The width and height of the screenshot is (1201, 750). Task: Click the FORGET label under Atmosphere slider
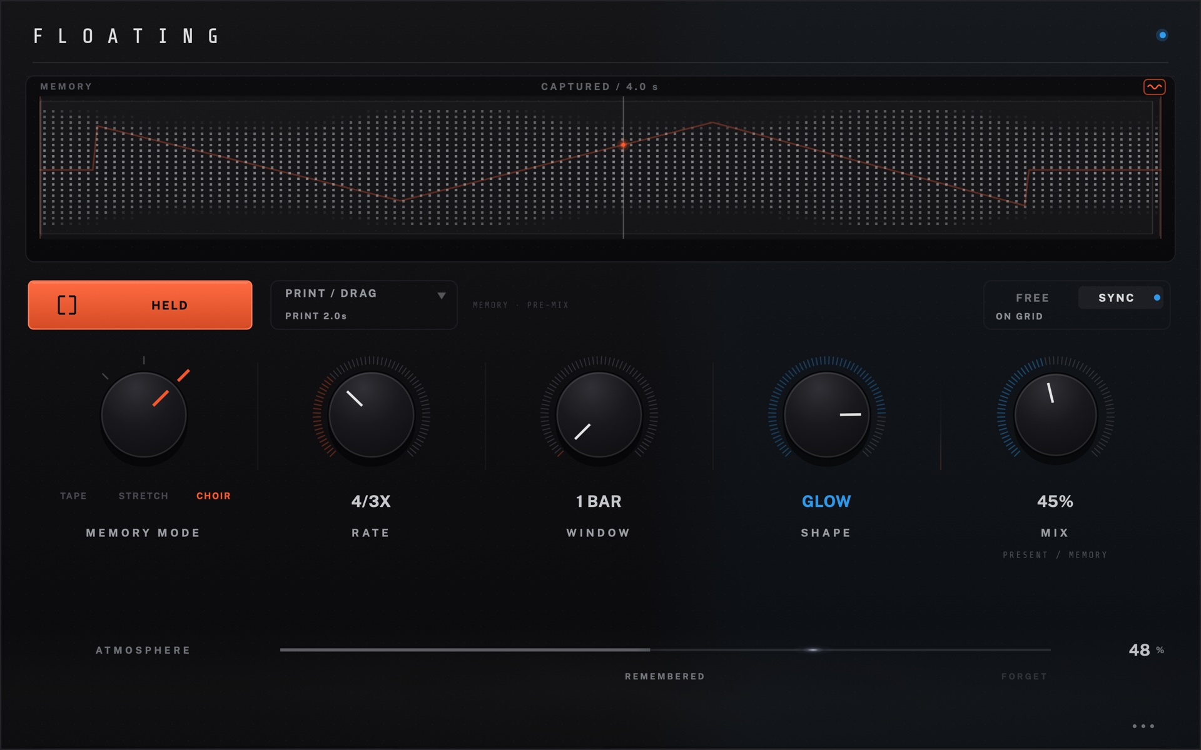[x=1024, y=676]
